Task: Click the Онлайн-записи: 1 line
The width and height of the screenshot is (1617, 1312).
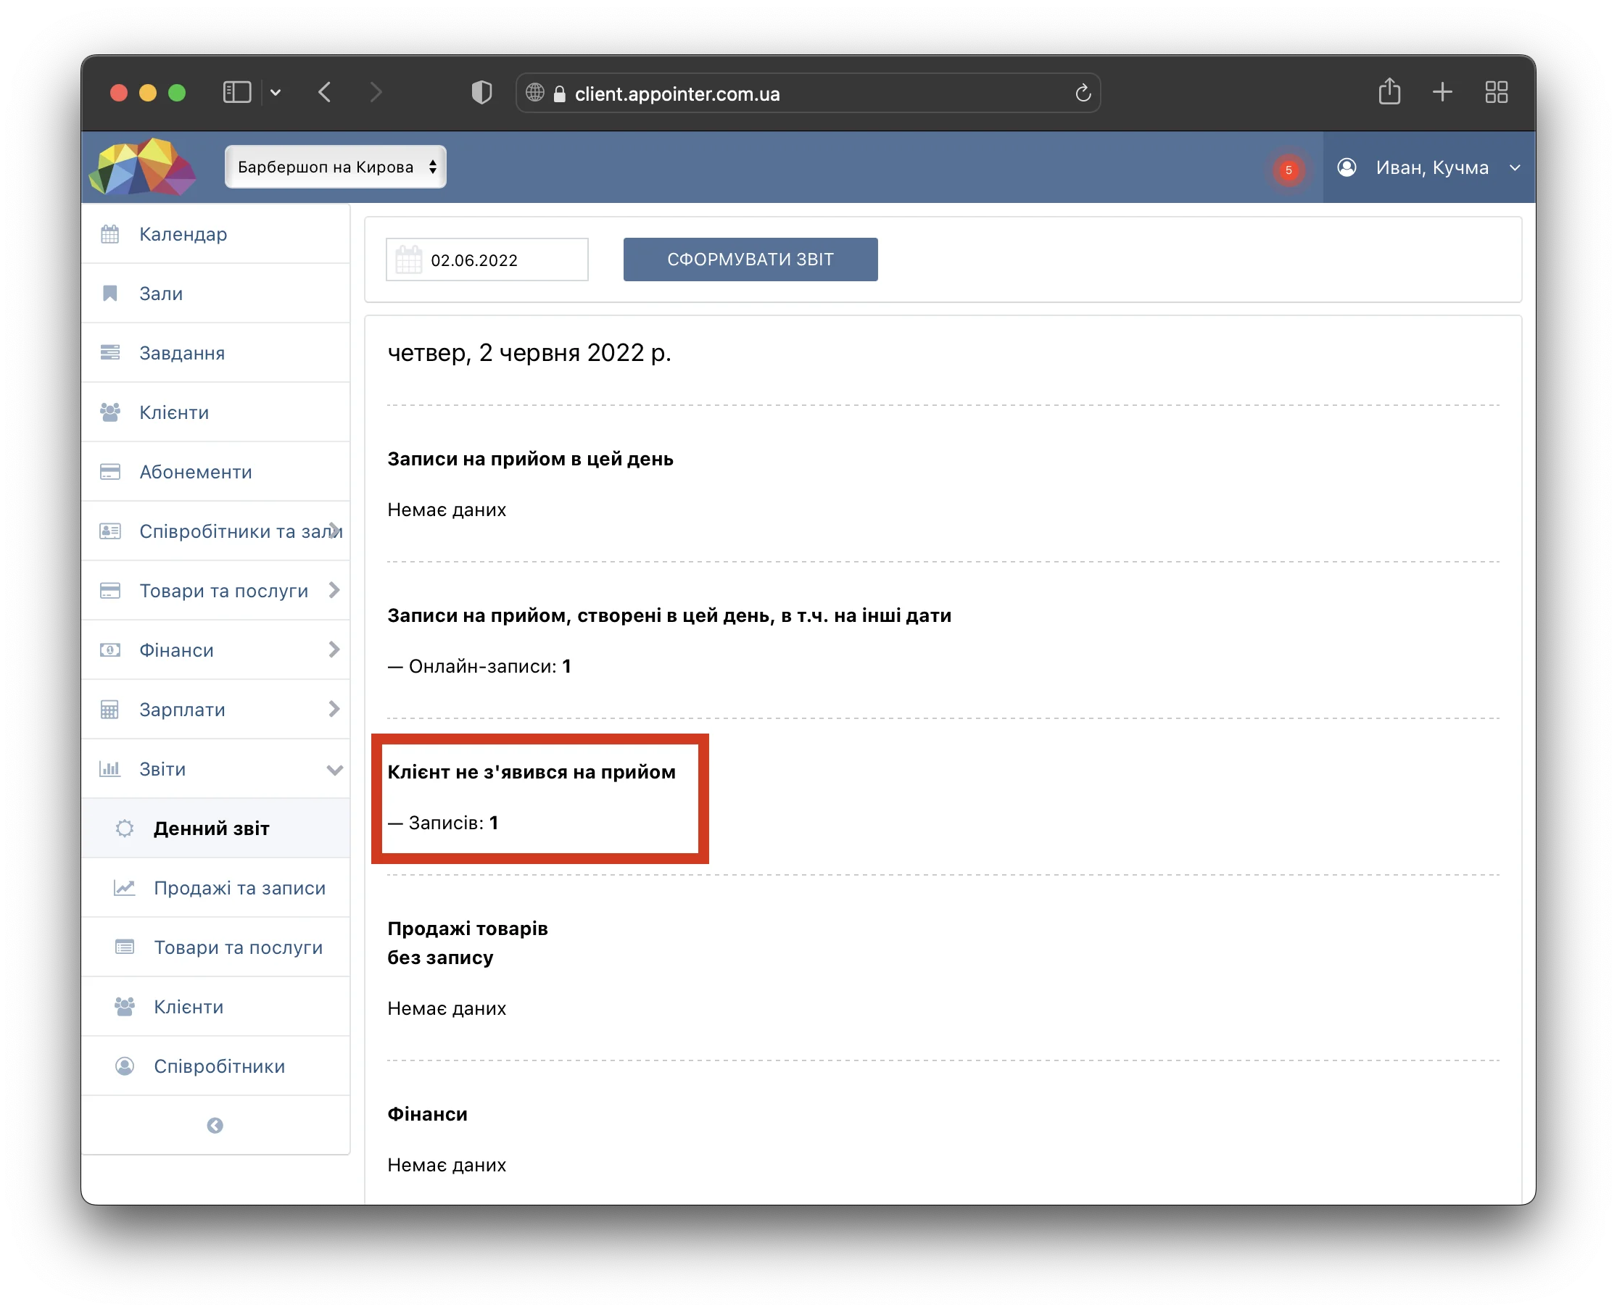Action: pos(480,667)
